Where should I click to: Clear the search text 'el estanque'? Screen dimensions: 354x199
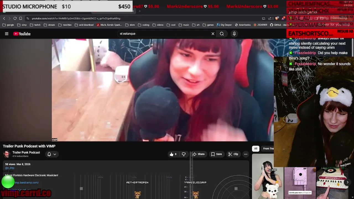pos(213,34)
